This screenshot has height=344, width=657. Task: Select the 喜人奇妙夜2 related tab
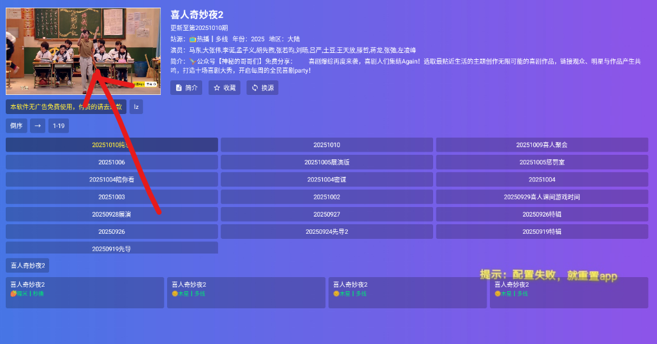[27, 266]
